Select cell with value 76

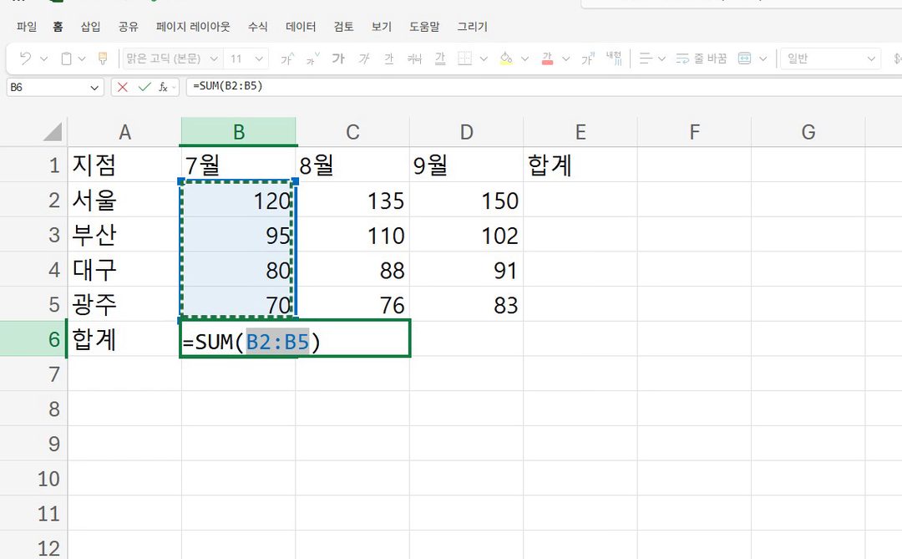click(x=352, y=304)
